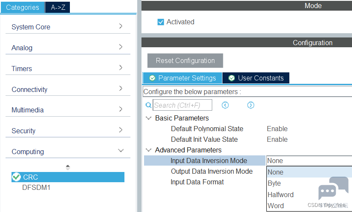Collapse the Advanced Parameters section
This screenshot has width=352, height=212.
[149, 150]
